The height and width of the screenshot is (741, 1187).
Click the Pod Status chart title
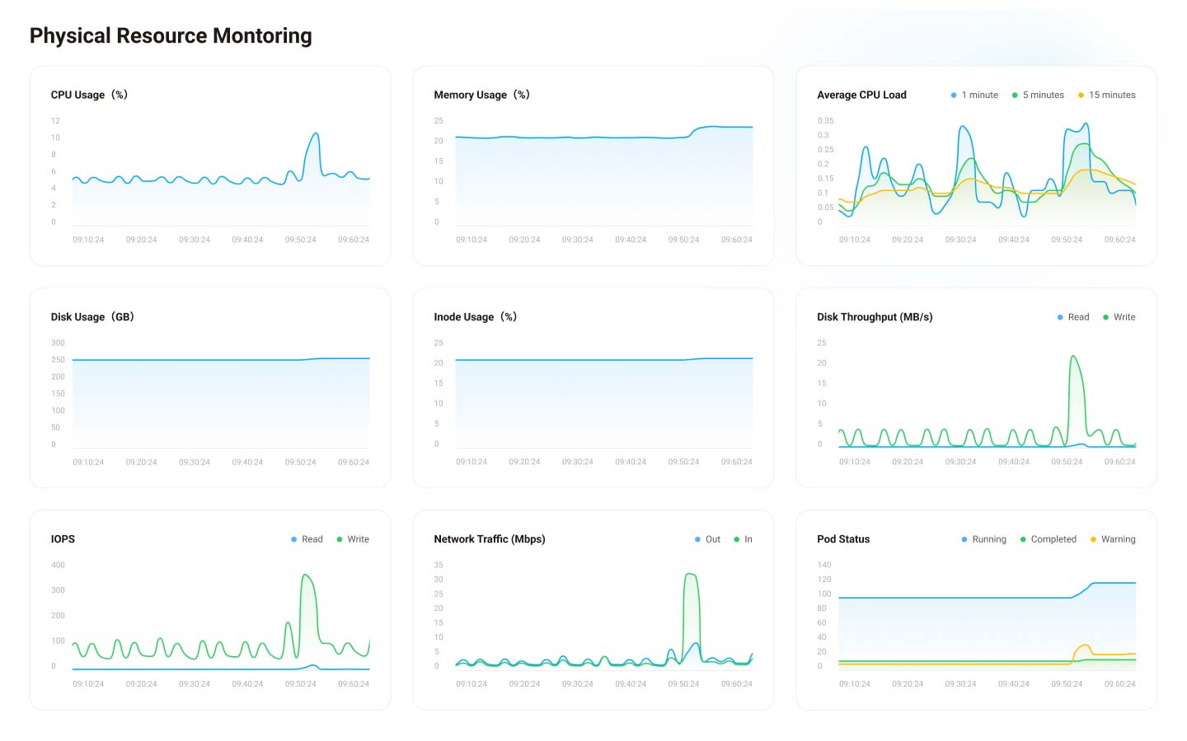pos(843,539)
